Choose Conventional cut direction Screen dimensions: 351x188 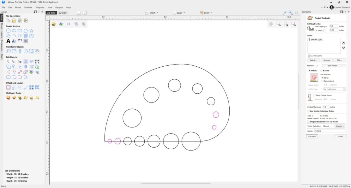coord(322,81)
